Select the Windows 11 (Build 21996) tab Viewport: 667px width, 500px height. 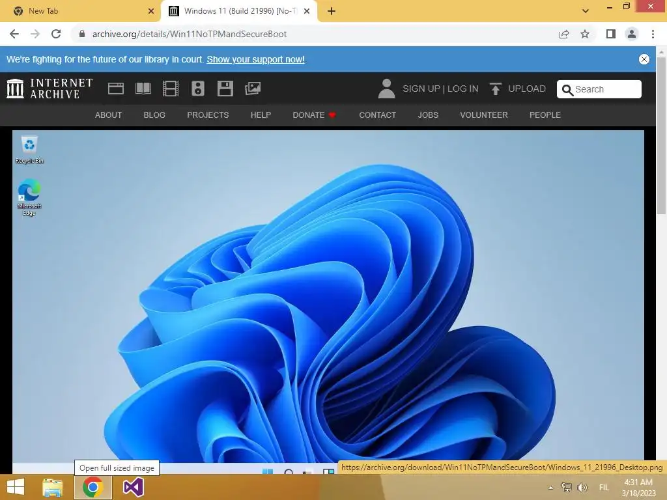pos(238,11)
